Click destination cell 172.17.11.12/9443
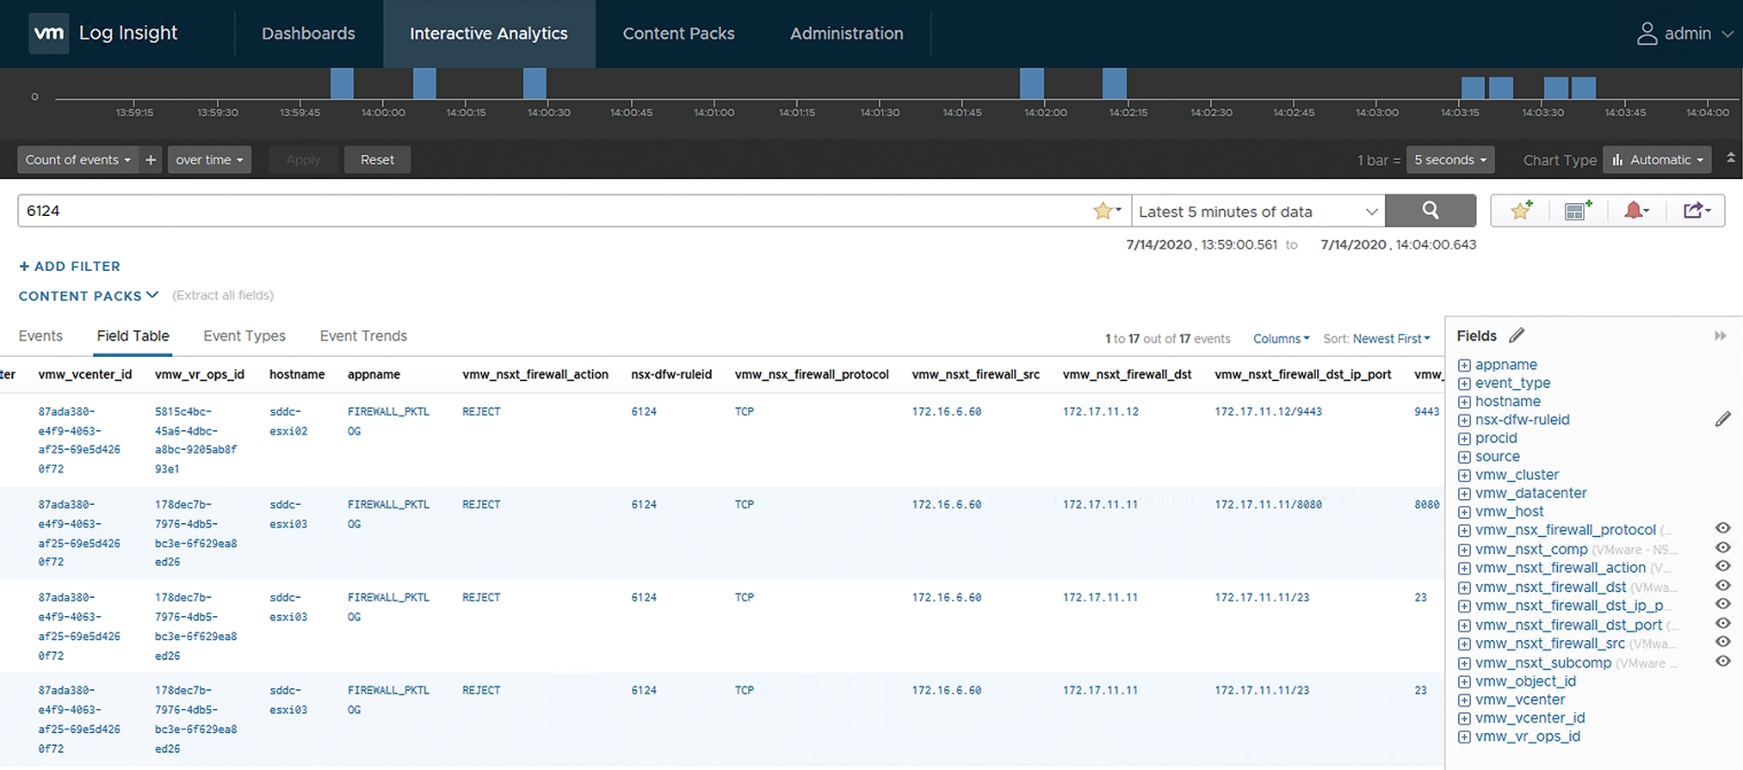 [x=1268, y=411]
